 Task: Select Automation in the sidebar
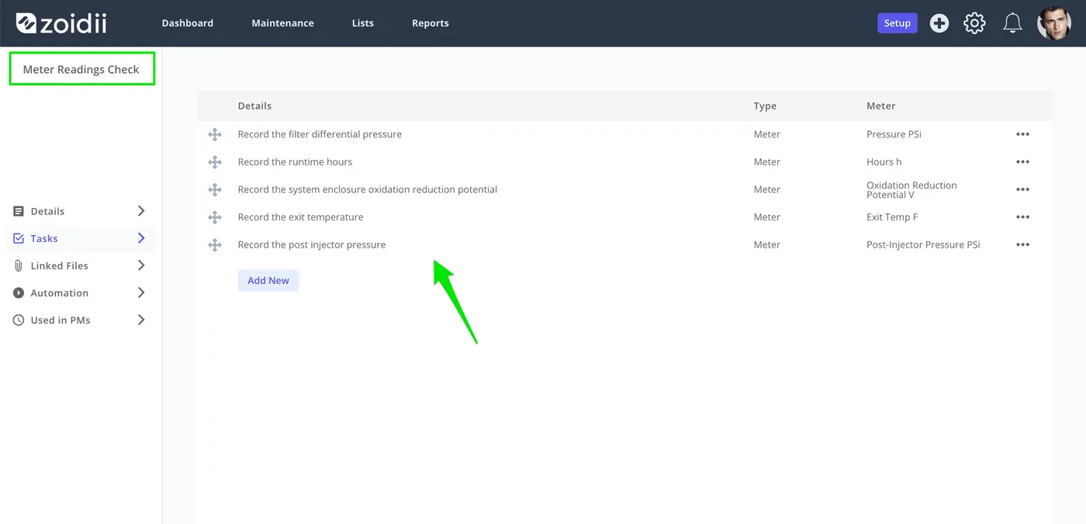tap(60, 293)
